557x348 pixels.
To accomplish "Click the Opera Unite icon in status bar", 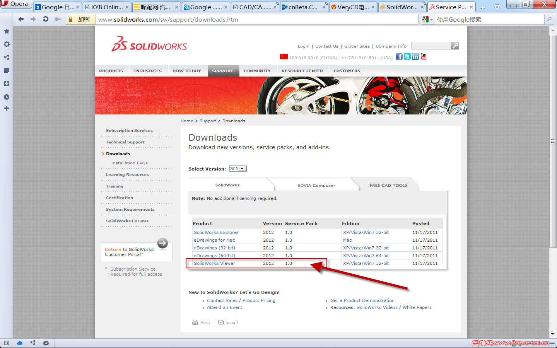I will tap(33, 343).
